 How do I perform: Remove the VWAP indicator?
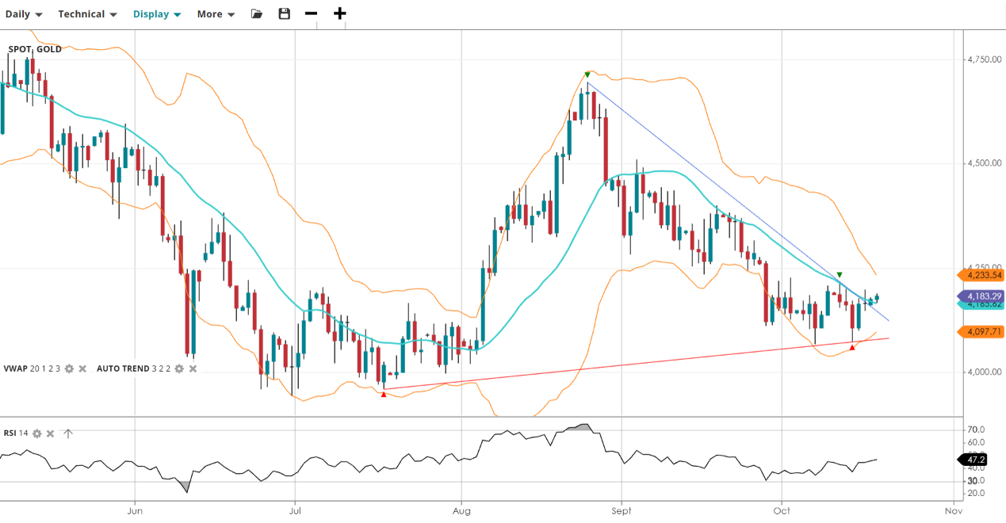pos(82,368)
